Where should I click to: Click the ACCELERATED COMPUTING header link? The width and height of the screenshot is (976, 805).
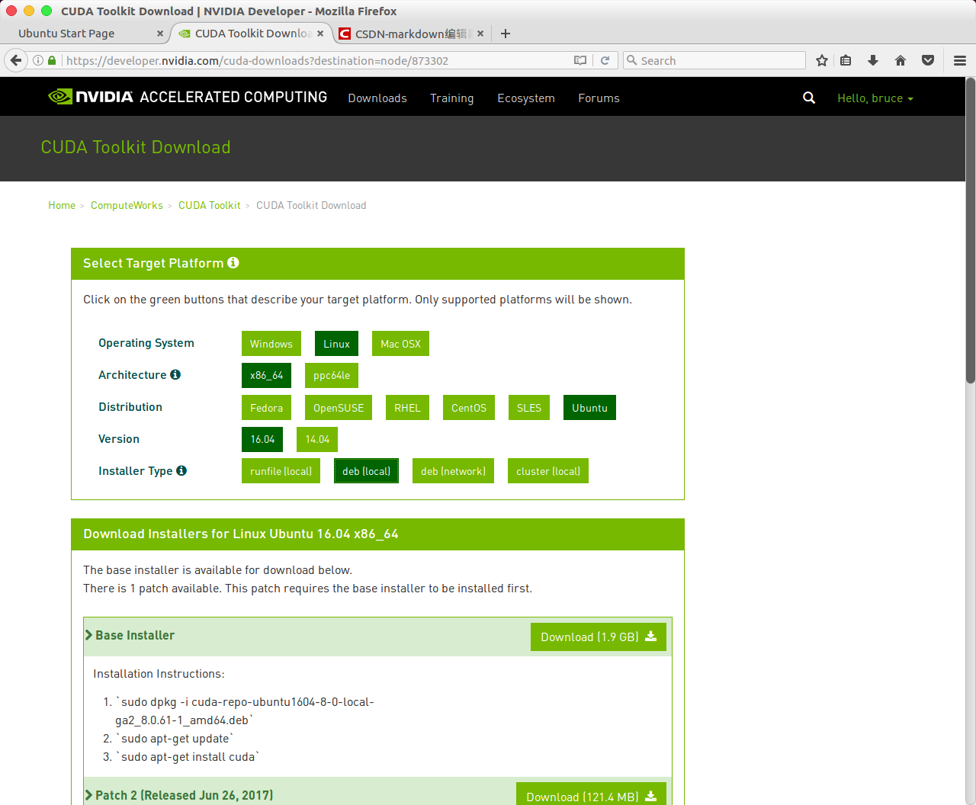click(233, 97)
